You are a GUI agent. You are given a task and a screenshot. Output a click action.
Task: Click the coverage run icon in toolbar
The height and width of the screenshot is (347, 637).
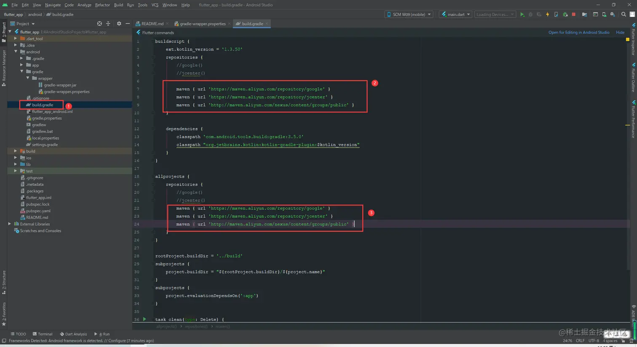click(x=539, y=14)
